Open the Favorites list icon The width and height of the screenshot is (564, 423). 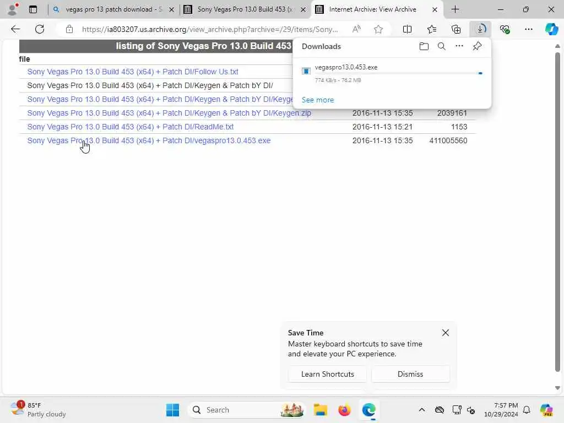click(432, 29)
